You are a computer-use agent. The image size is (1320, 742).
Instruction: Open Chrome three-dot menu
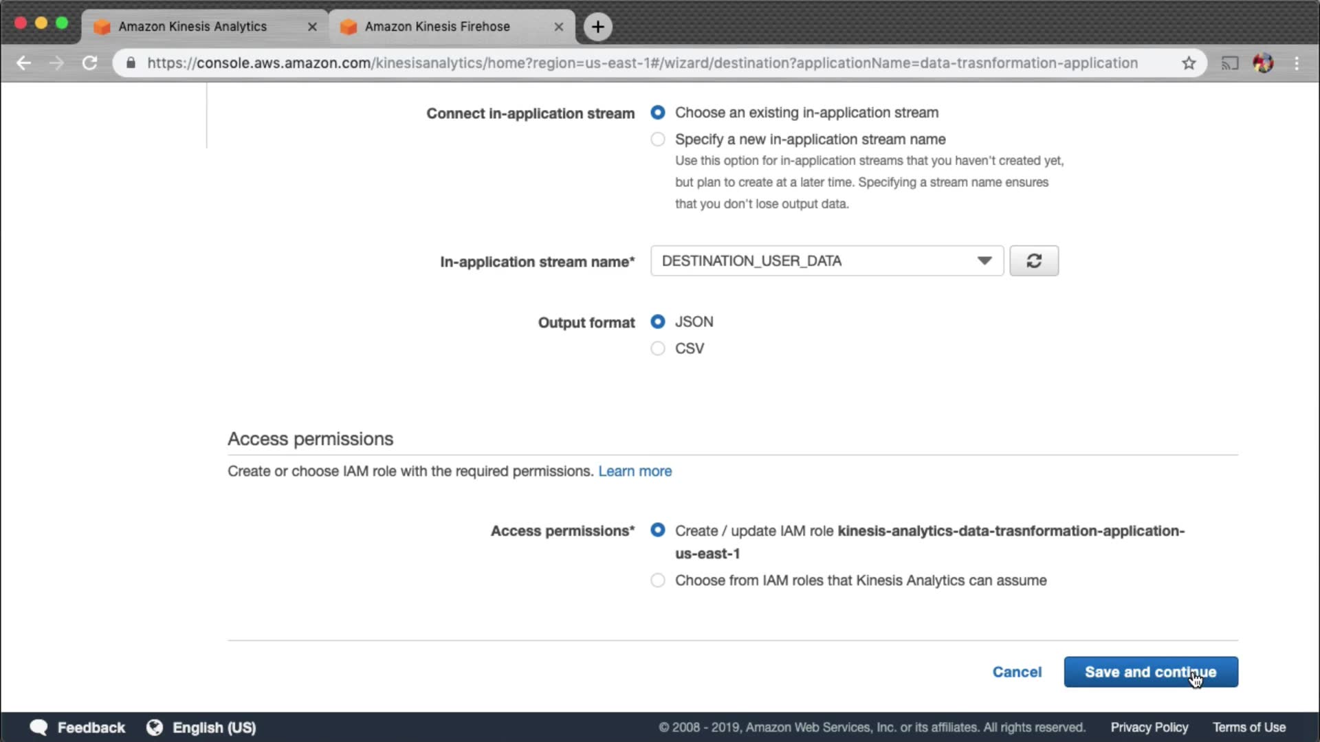point(1297,63)
